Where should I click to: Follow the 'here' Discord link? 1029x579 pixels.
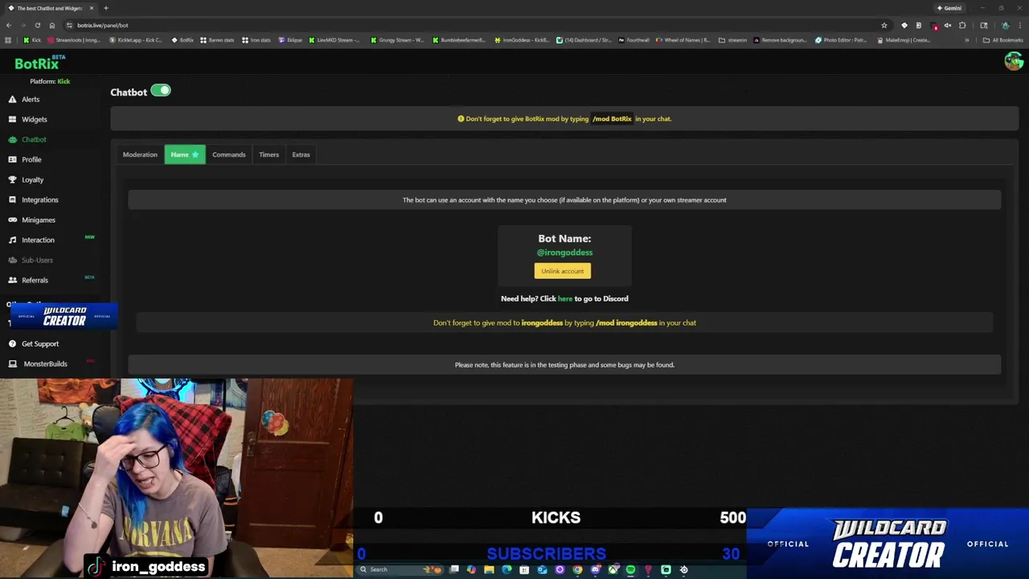(x=565, y=298)
